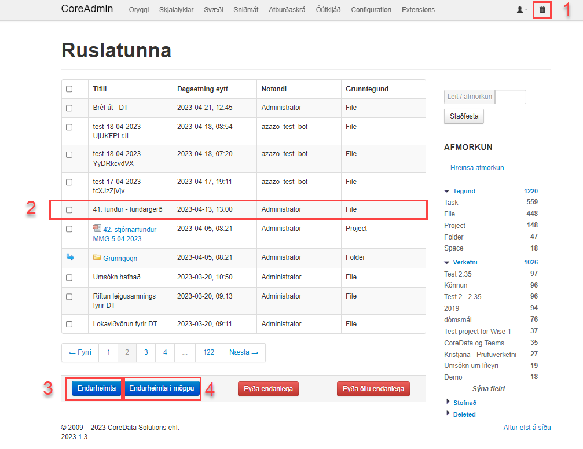
Task: Click the Aftur efst á síðu link
Action: 527,428
